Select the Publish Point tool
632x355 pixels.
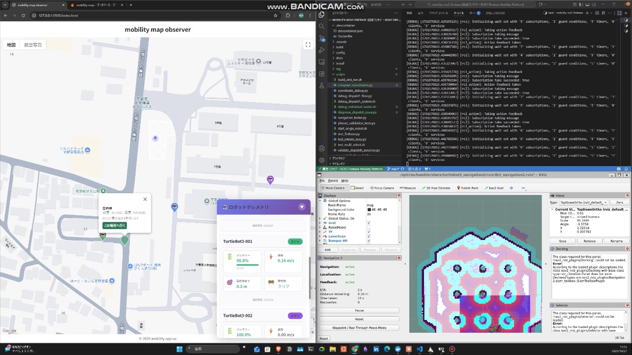(467, 188)
